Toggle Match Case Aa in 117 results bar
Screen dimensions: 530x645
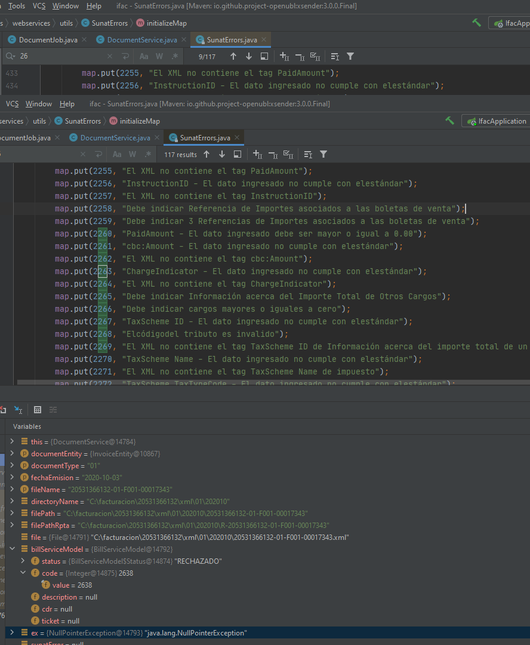117,154
